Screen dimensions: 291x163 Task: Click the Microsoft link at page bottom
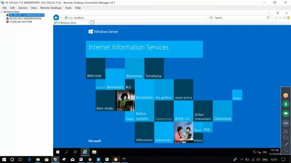[95, 141]
